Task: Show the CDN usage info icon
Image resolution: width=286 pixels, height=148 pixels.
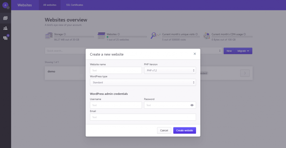Action: coord(245,34)
